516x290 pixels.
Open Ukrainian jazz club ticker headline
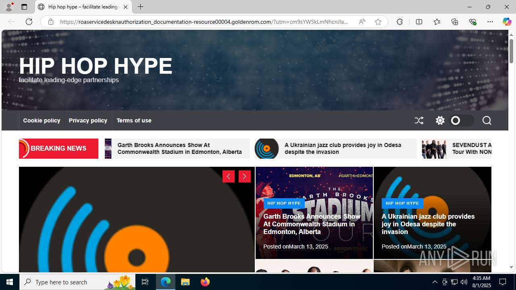tap(343, 148)
